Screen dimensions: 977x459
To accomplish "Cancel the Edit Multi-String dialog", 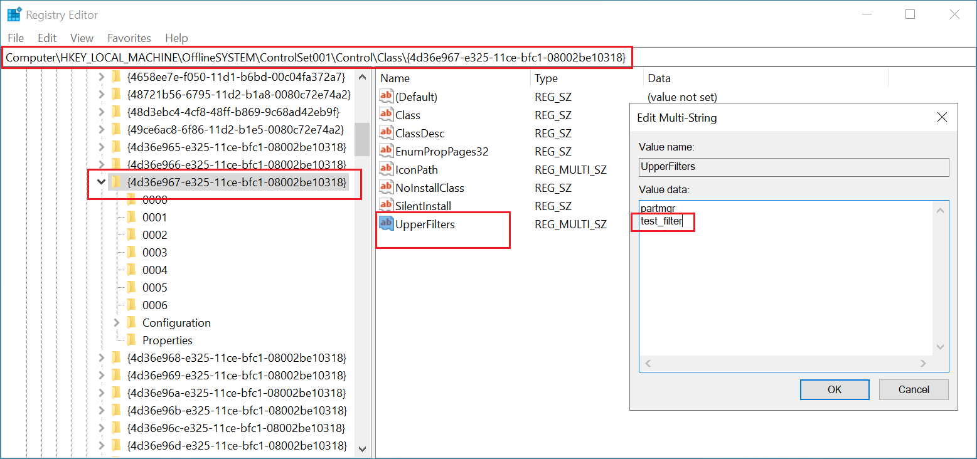I will (914, 389).
